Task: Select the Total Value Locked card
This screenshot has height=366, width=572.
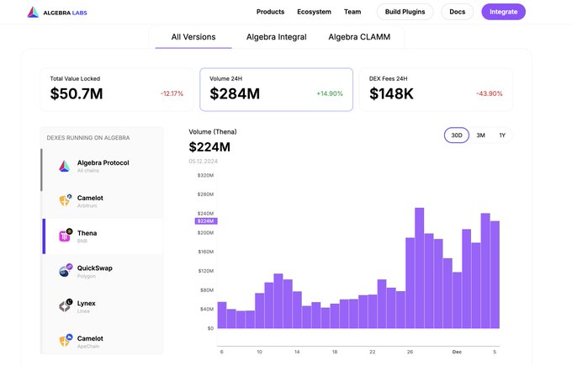Action: (117, 89)
